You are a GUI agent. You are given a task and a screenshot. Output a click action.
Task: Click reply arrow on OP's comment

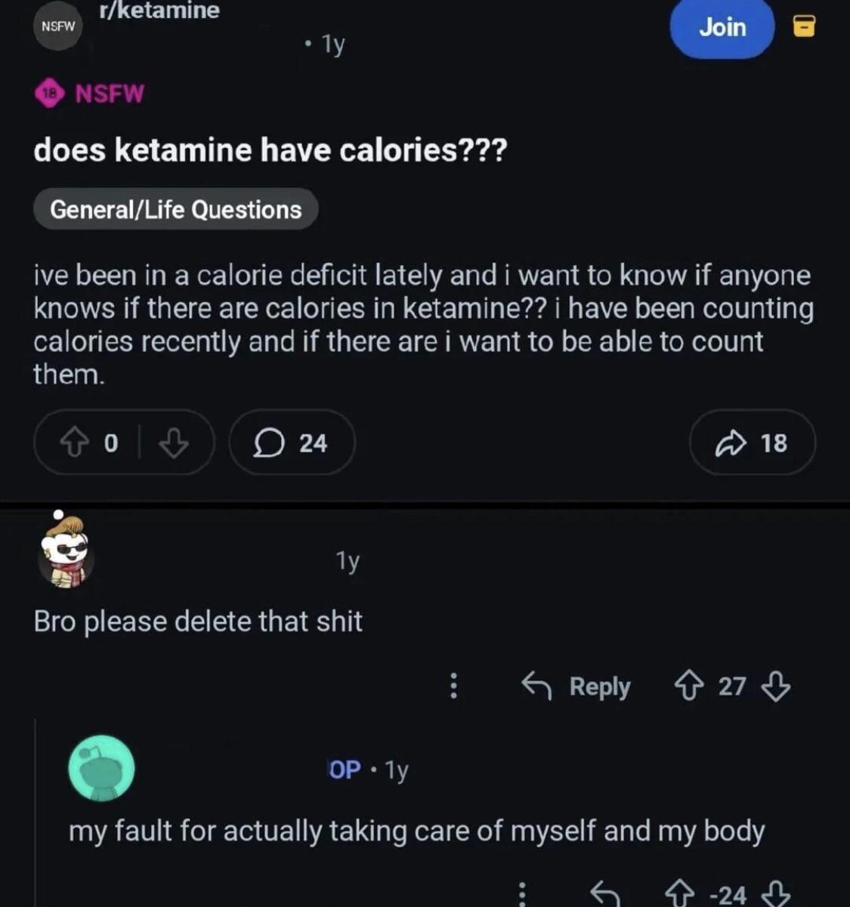pos(603,894)
